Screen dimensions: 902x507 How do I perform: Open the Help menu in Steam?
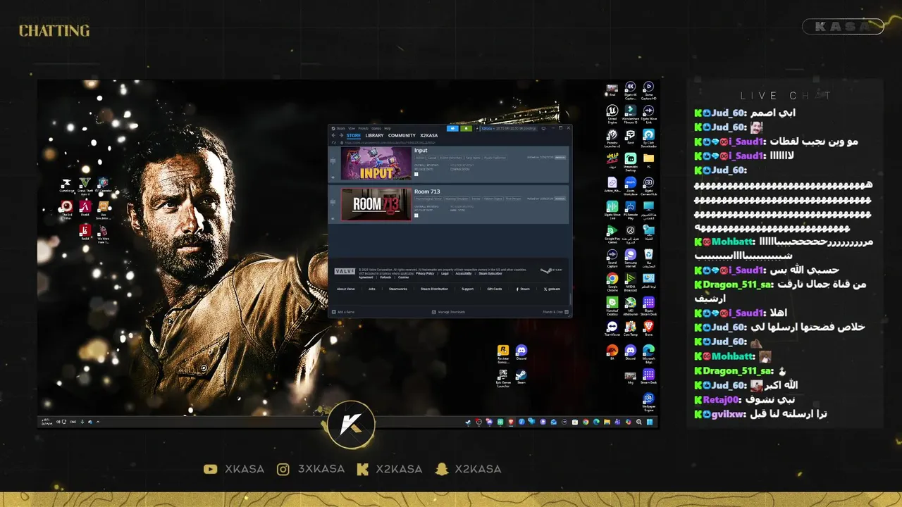[x=388, y=128]
